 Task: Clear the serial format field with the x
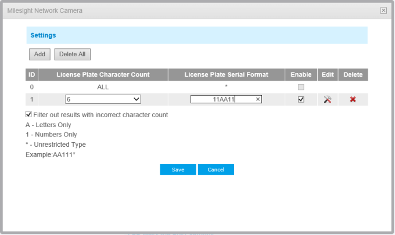point(258,99)
